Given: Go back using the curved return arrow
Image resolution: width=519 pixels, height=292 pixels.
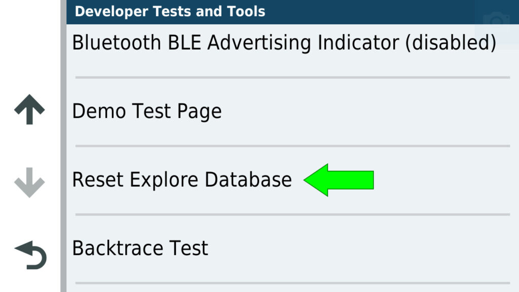Looking at the screenshot, I should [30, 254].
